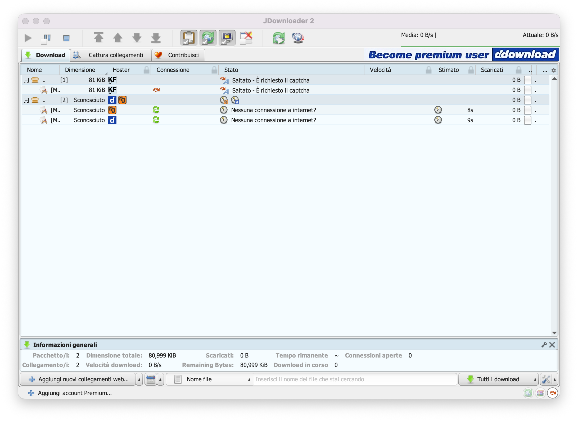Move selection to top arrow icon
The image size is (578, 421).
(99, 38)
